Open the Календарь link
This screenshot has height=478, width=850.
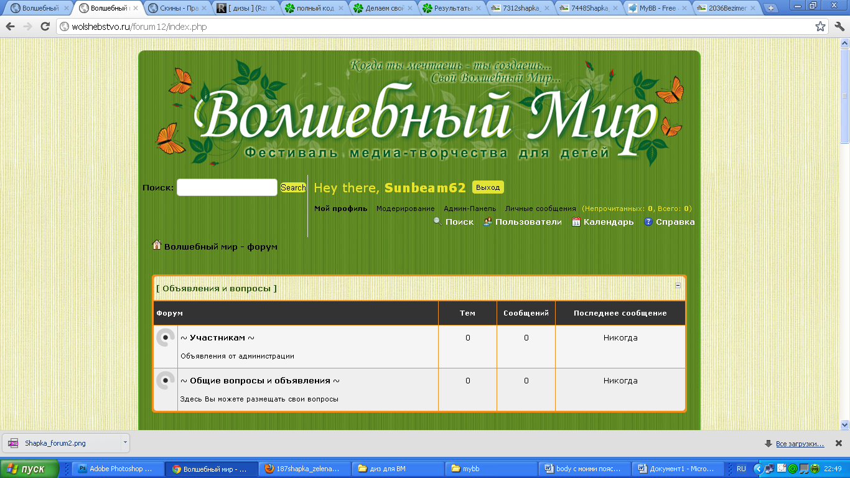point(609,222)
